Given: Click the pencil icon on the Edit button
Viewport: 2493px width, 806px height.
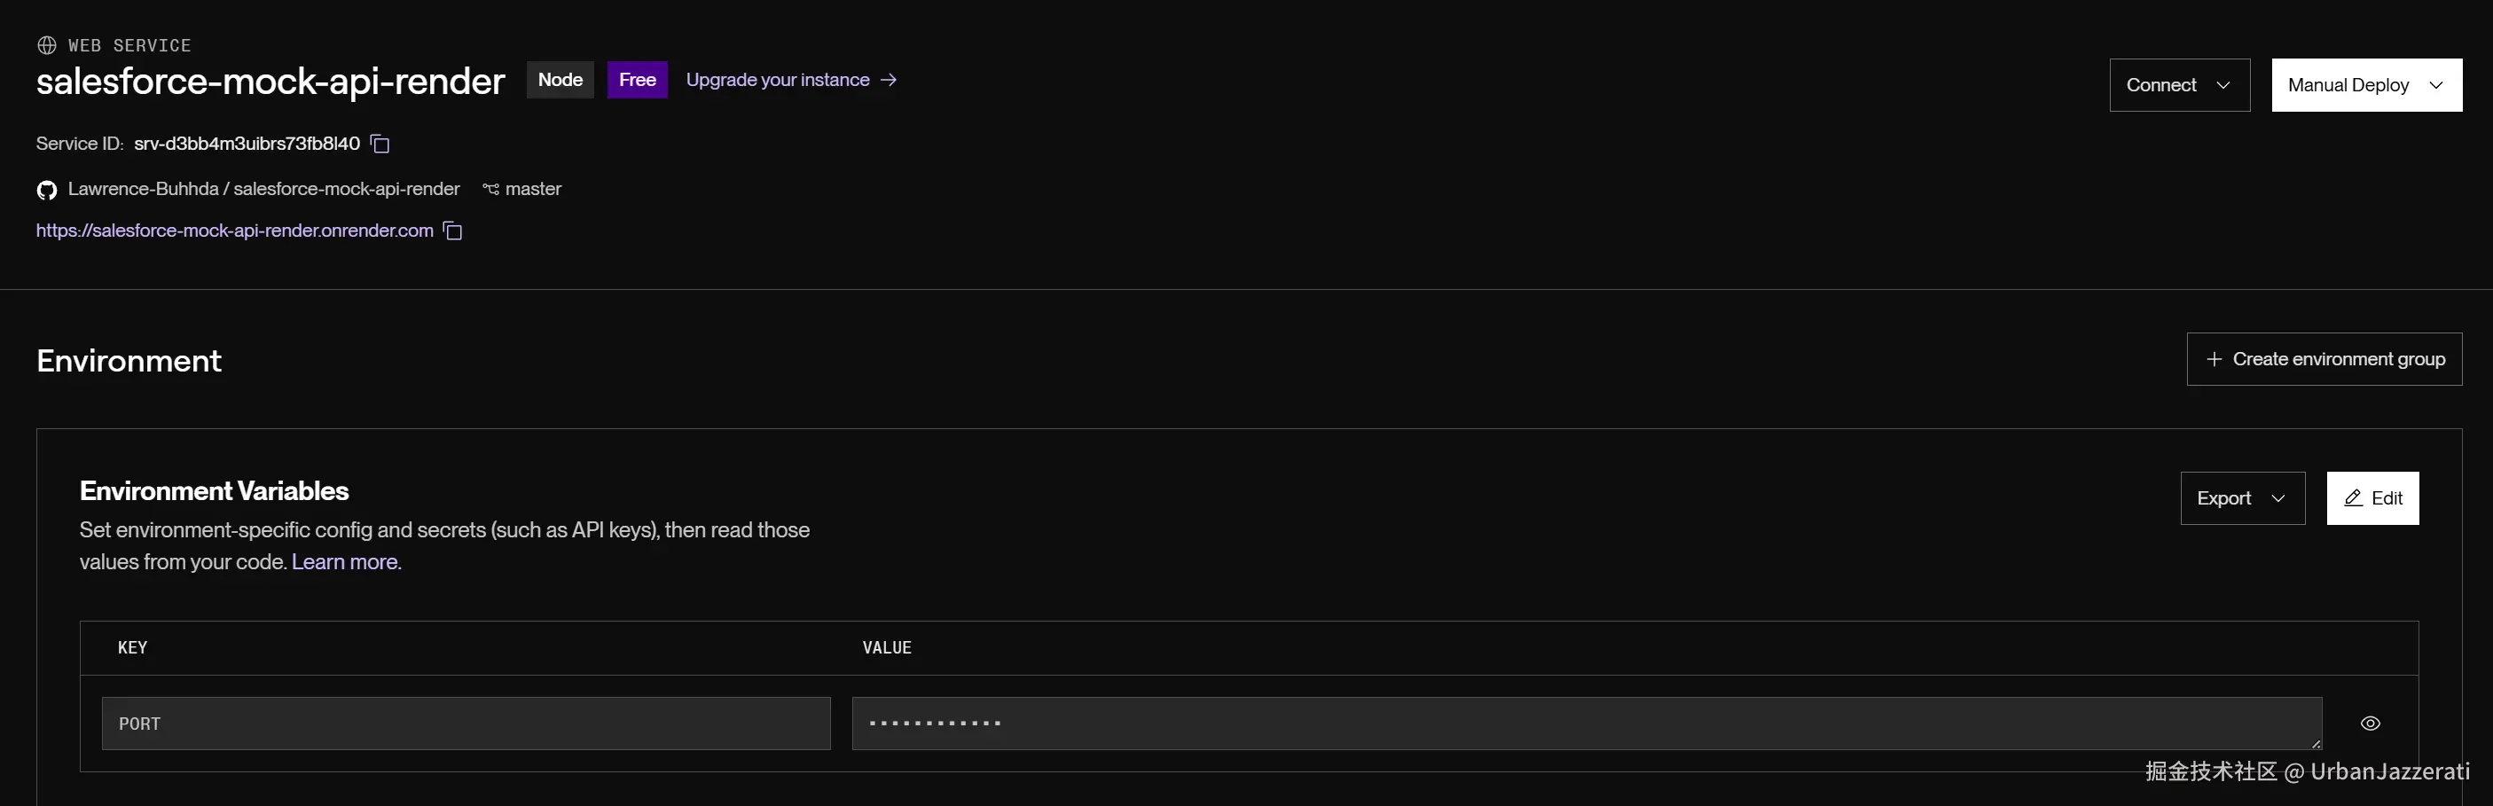Looking at the screenshot, I should (x=2353, y=498).
